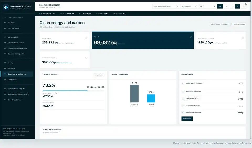The width and height of the screenshot is (252, 148).
Task: Click SEMARNAT factor 2025 value
Action: point(241,99)
